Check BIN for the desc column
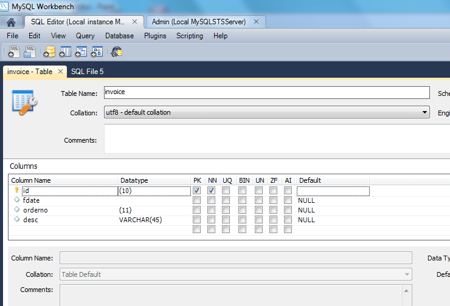Viewport: 450px width, 306px height. click(242, 220)
